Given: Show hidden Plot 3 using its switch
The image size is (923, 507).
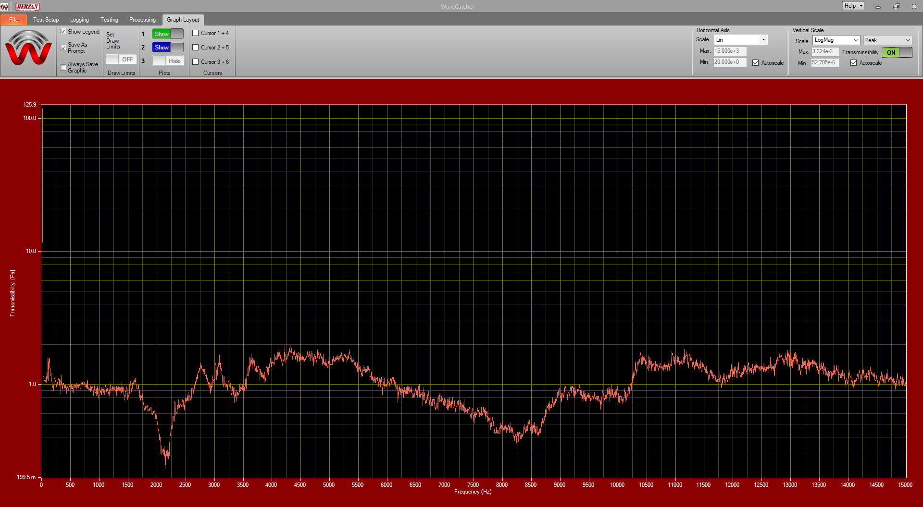Looking at the screenshot, I should [x=168, y=60].
